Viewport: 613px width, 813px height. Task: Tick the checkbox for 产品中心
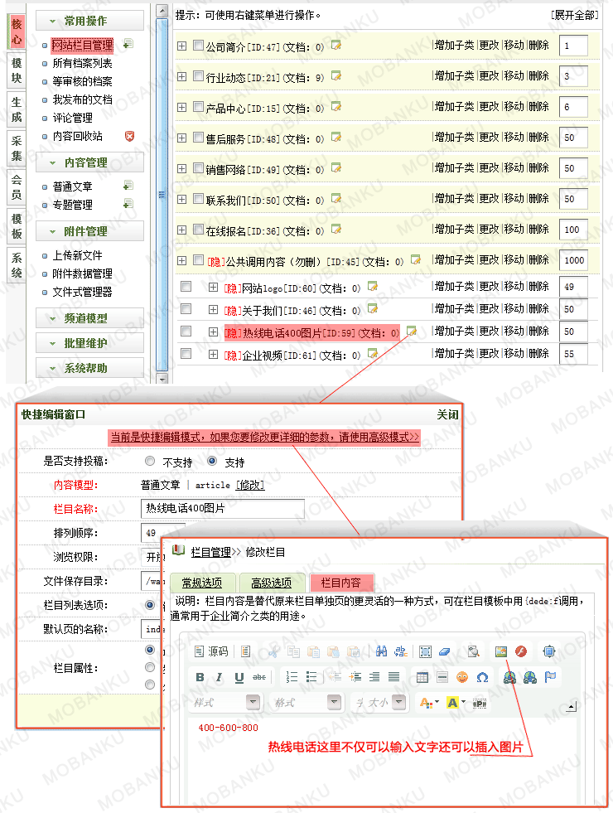pos(198,106)
